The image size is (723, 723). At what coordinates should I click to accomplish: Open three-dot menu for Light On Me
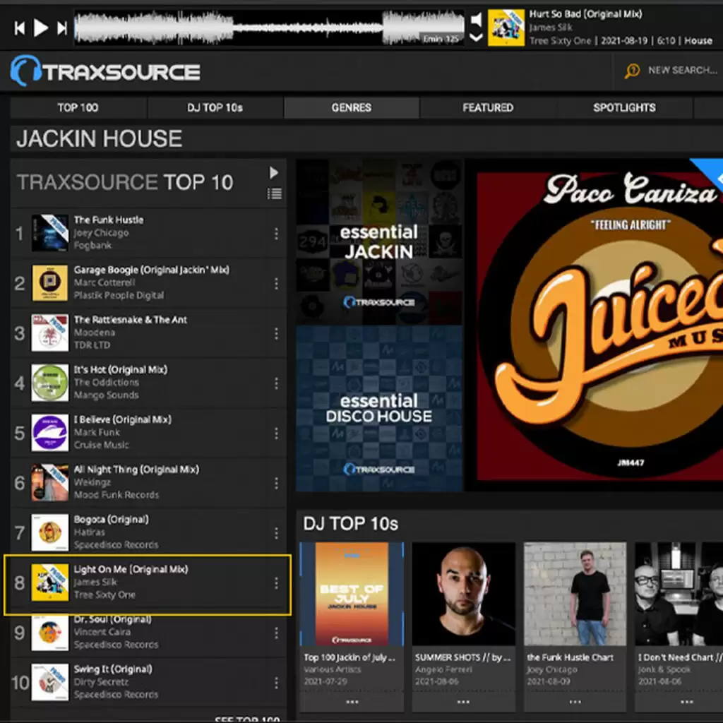point(276,583)
